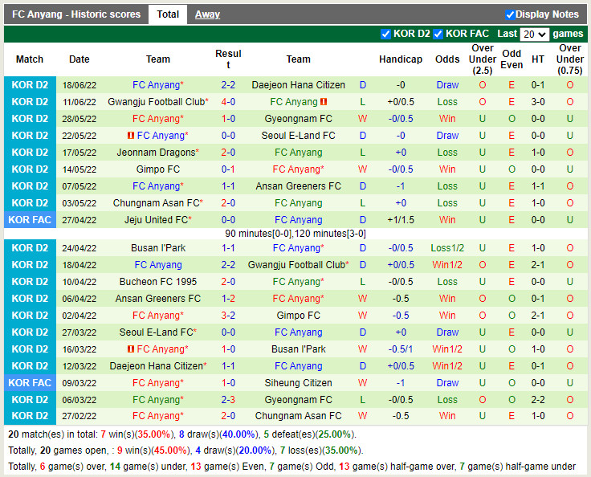591x477 pixels.
Task: Select the KOR FAC label on 27/04/22
Action: click(x=30, y=220)
